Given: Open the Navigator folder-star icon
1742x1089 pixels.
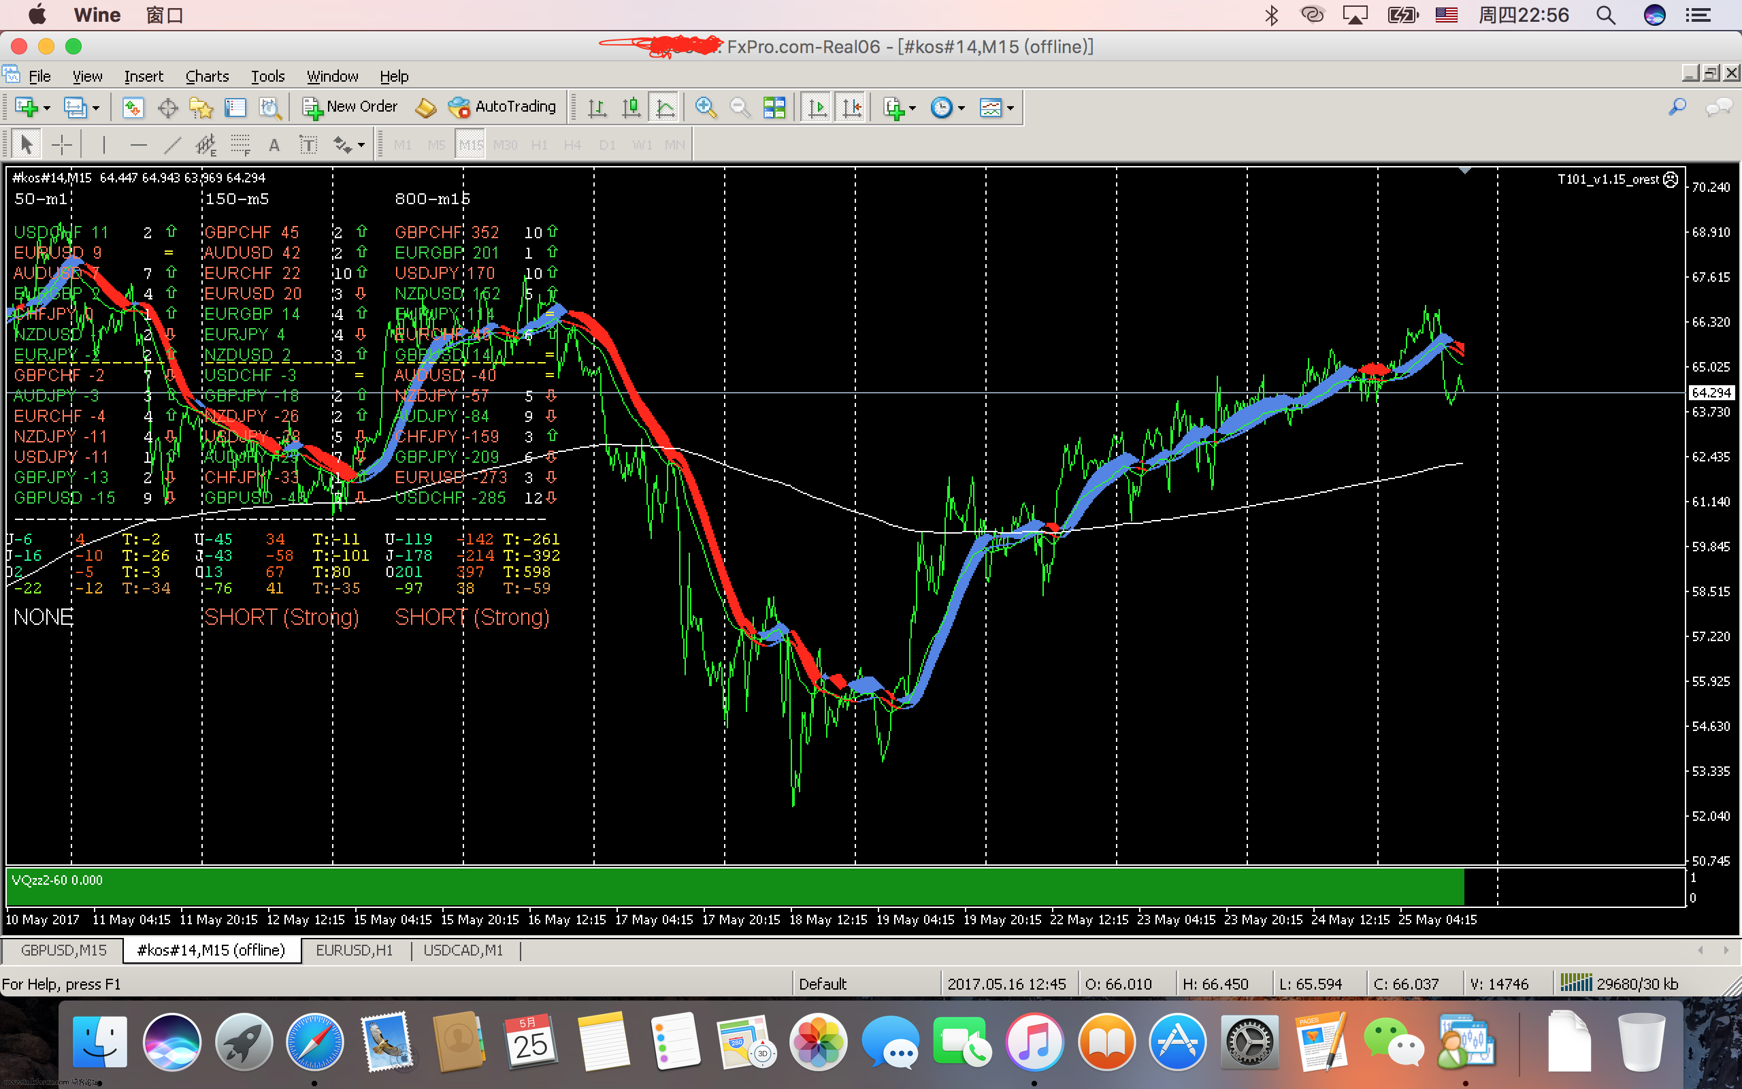Looking at the screenshot, I should point(201,108).
